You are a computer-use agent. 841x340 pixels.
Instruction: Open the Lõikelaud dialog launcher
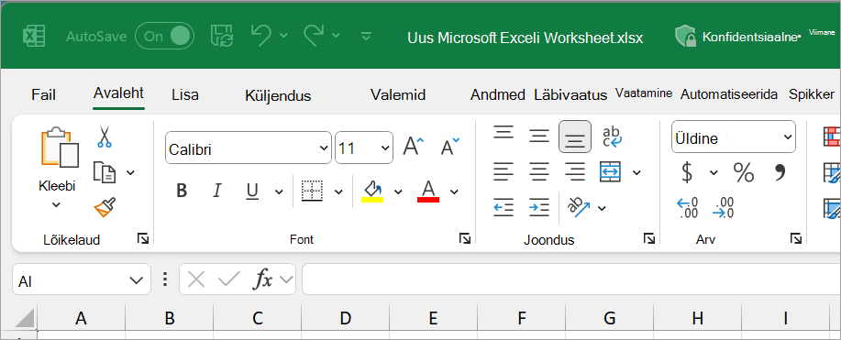tap(143, 238)
